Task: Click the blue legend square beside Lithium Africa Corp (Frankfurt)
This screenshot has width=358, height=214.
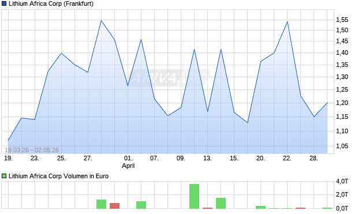Action: pyautogui.click(x=4, y=3)
